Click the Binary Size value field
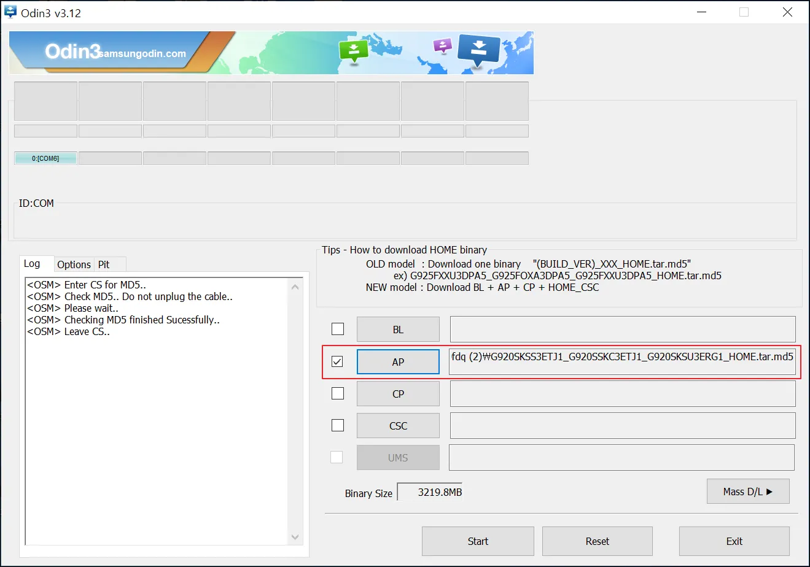Image resolution: width=810 pixels, height=567 pixels. point(430,492)
